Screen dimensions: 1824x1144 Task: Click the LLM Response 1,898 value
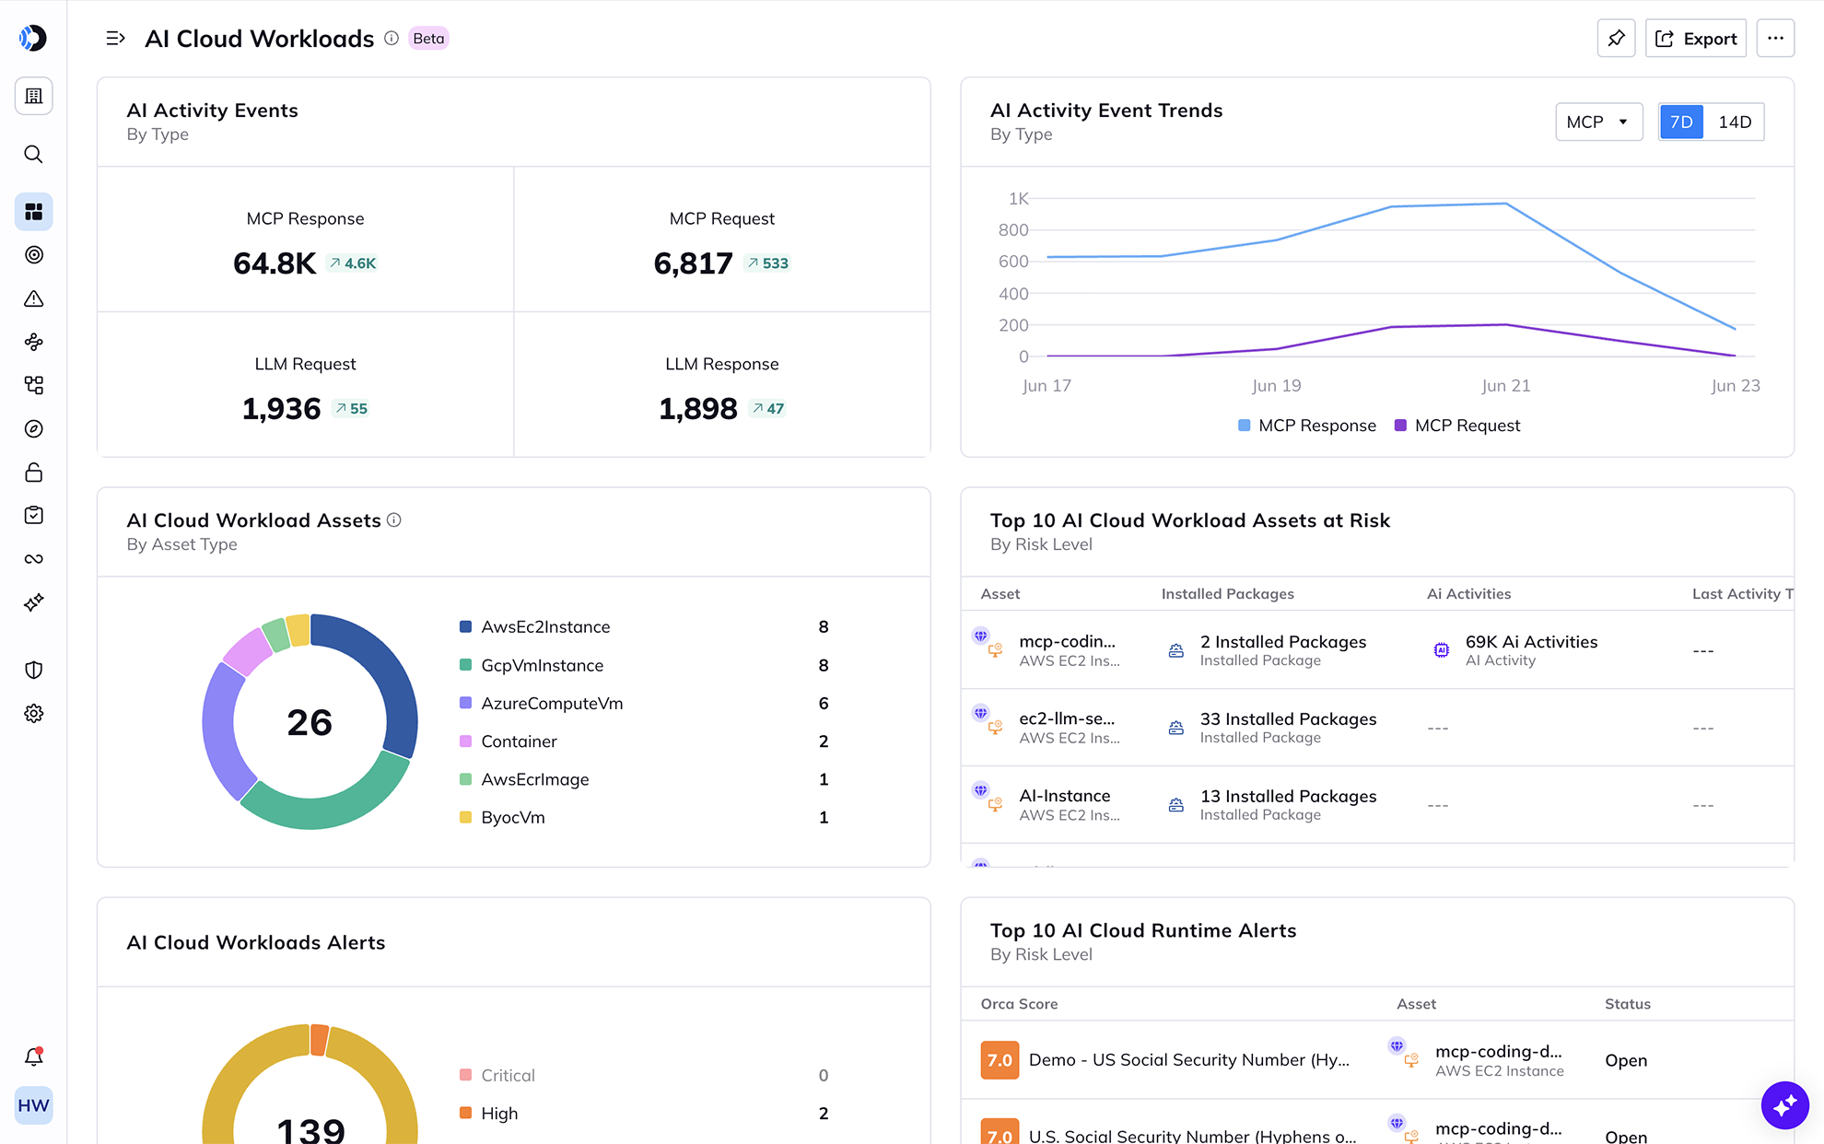click(x=697, y=408)
